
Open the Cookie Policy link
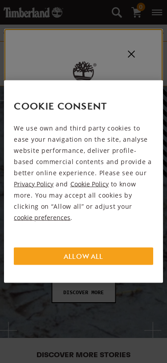(x=90, y=184)
